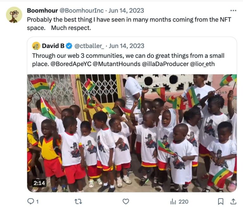243x210 pixels.
Task: Click David B's small avatar
Action: (36, 46)
